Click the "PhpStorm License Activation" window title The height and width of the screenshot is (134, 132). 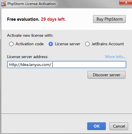point(31,4)
